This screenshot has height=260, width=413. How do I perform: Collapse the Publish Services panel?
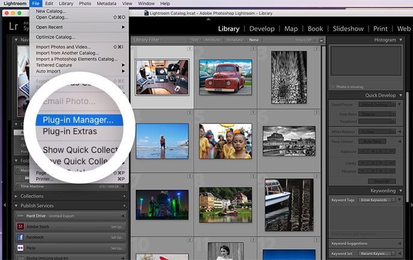click(16, 206)
